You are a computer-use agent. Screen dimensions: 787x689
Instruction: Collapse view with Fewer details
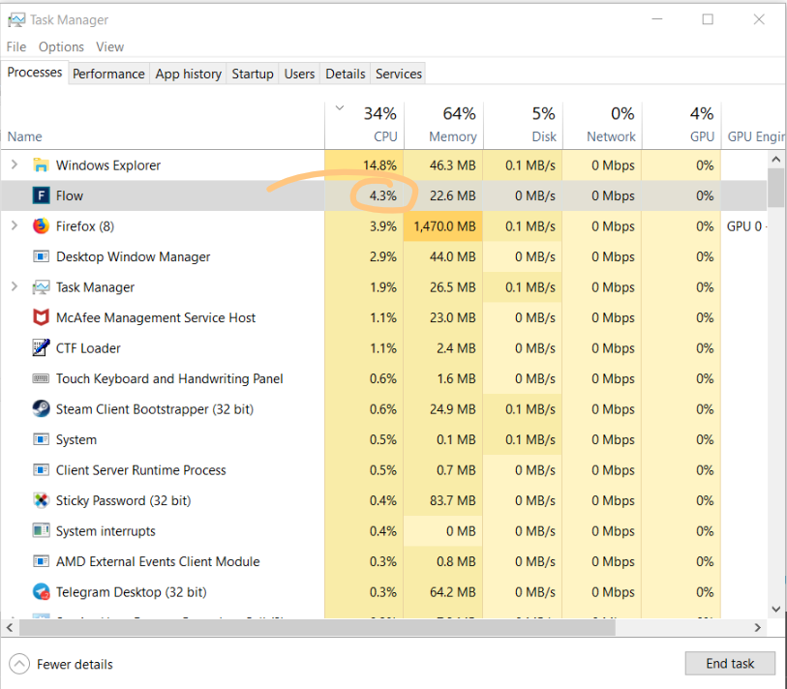(62, 664)
